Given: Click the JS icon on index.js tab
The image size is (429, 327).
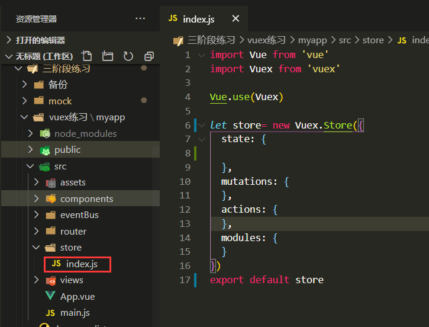Looking at the screenshot, I should [173, 18].
